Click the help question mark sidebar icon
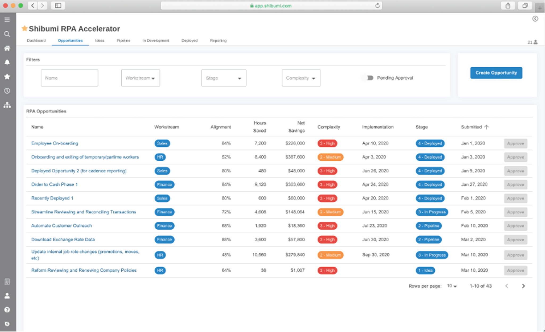545x332 pixels. 7,310
